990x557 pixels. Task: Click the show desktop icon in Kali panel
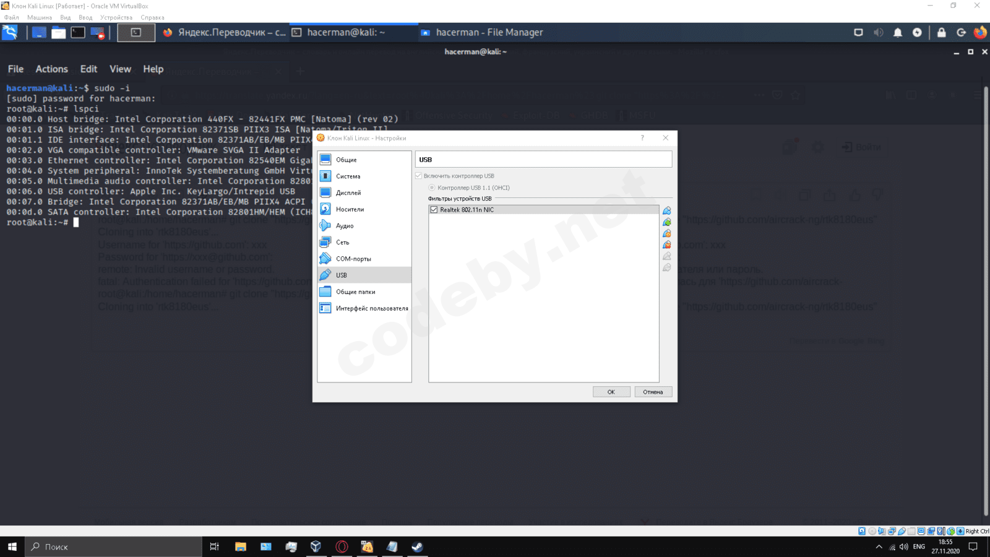click(x=39, y=32)
